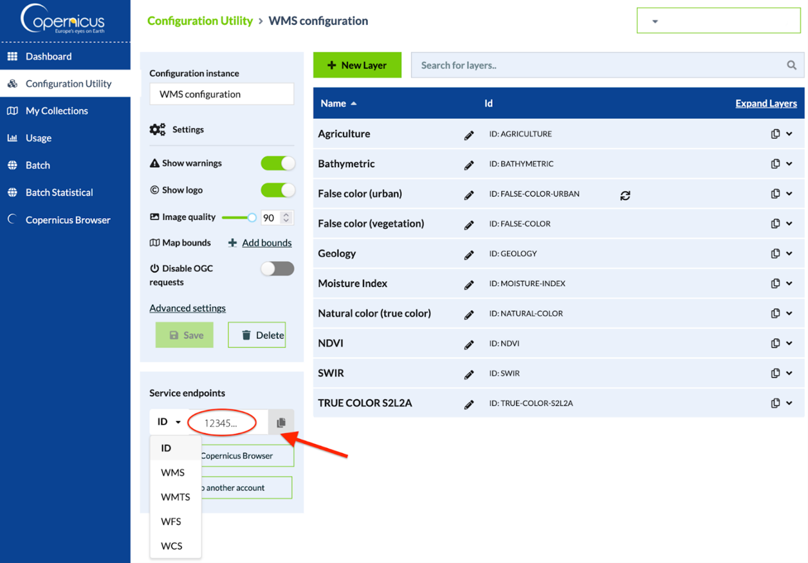The image size is (808, 563).
Task: Click the pencil edit icon for Agriculture layer
Action: [468, 135]
